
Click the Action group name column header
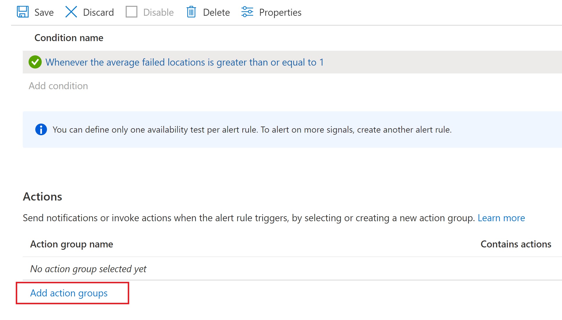(71, 244)
